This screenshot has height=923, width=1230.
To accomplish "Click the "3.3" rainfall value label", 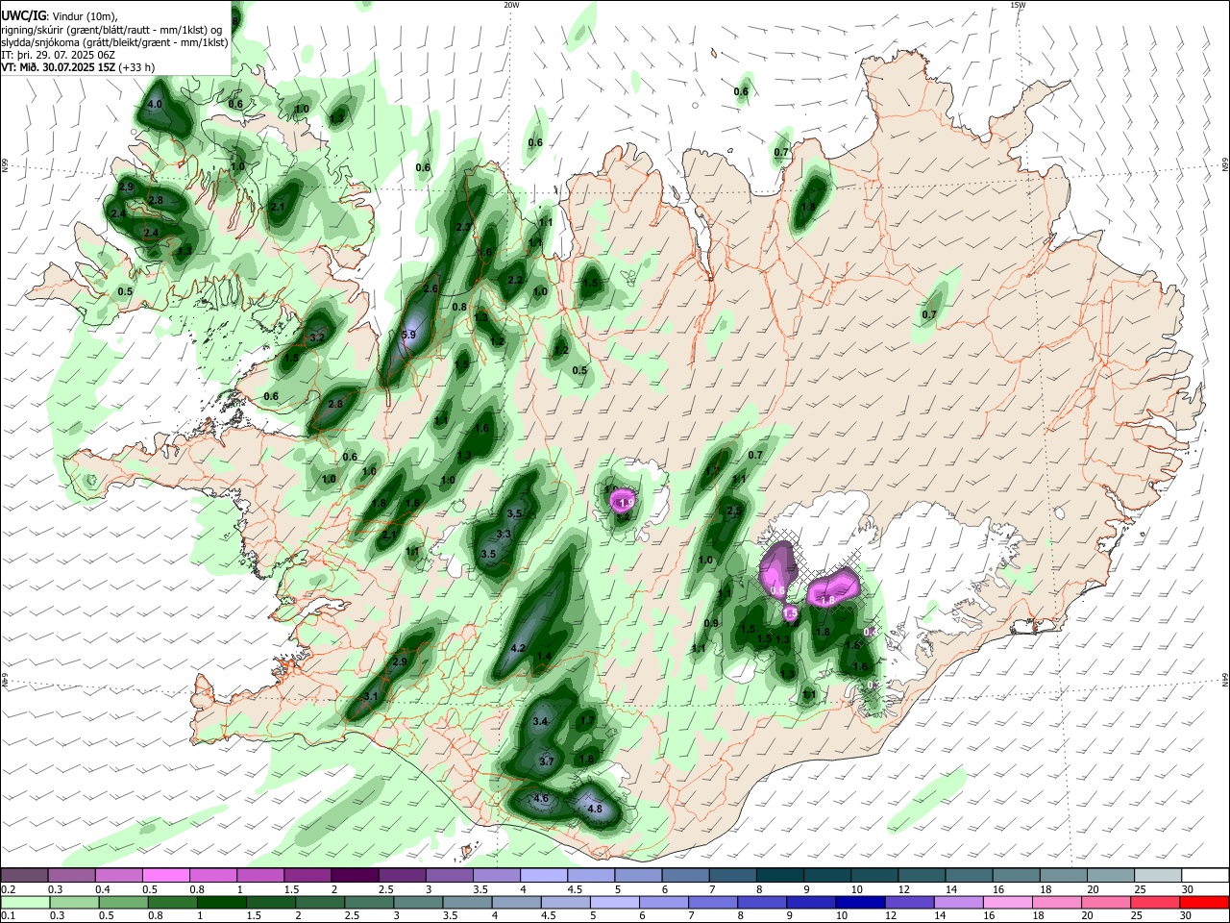I will click(504, 534).
